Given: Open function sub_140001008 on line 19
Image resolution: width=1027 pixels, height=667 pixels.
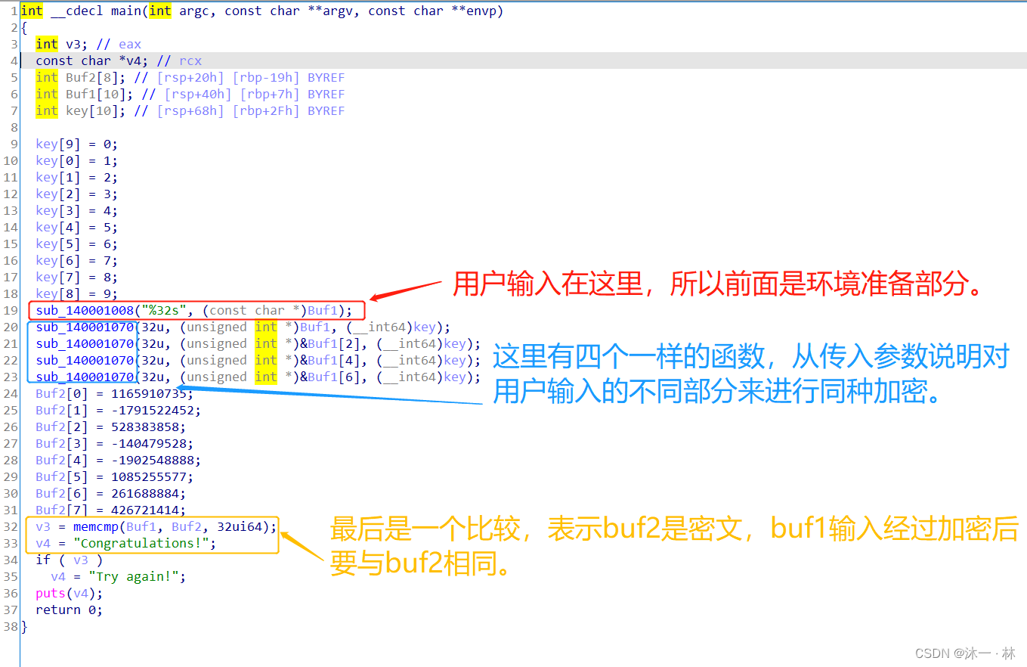Looking at the screenshot, I should pyautogui.click(x=85, y=310).
